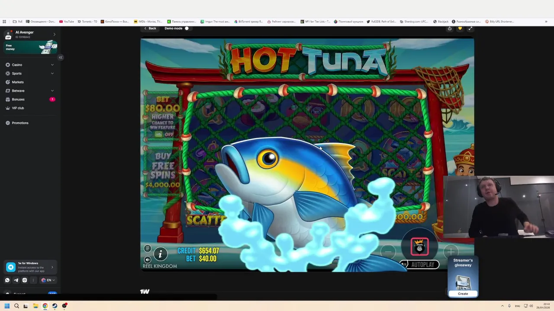Expand the Sports menu chevron
The height and width of the screenshot is (311, 554).
click(x=52, y=73)
